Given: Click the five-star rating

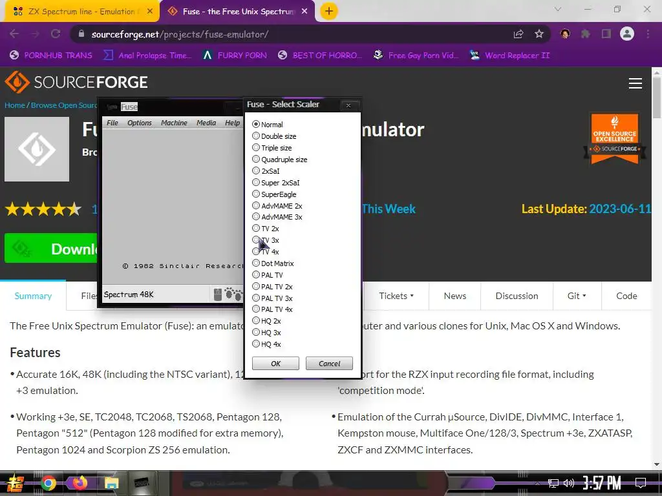Looking at the screenshot, I should [43, 209].
